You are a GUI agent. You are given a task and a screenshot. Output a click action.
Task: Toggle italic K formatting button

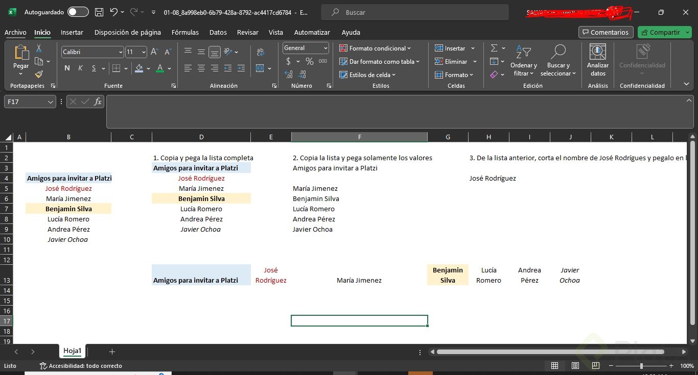pos(80,68)
